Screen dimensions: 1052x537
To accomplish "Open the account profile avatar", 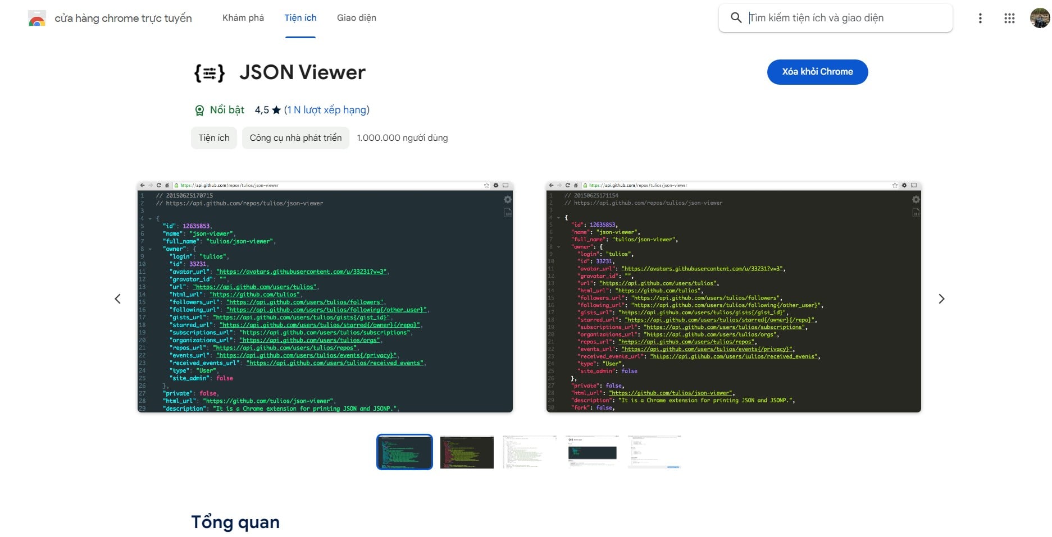I will point(1040,18).
